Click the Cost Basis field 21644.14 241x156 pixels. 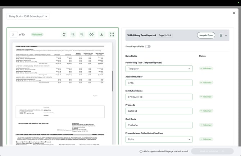click(159, 125)
